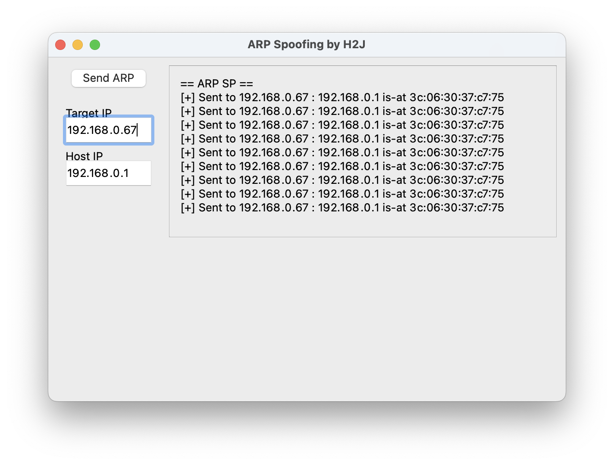Click the Host IP label
This screenshot has height=465, width=614.
click(x=85, y=156)
